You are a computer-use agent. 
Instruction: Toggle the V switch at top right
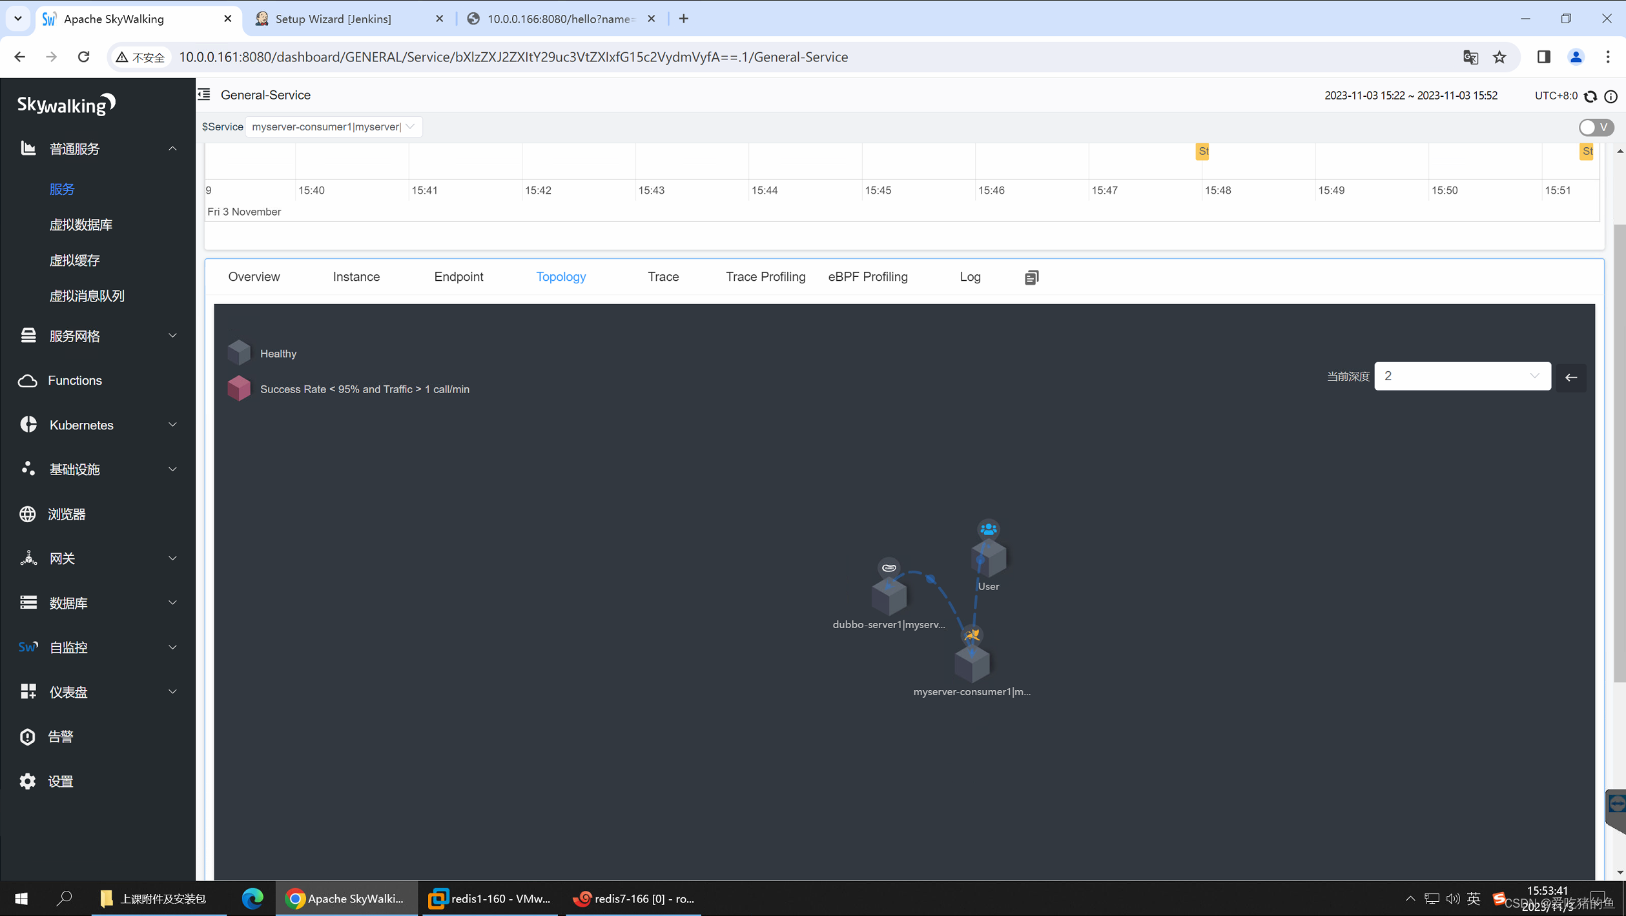point(1596,127)
